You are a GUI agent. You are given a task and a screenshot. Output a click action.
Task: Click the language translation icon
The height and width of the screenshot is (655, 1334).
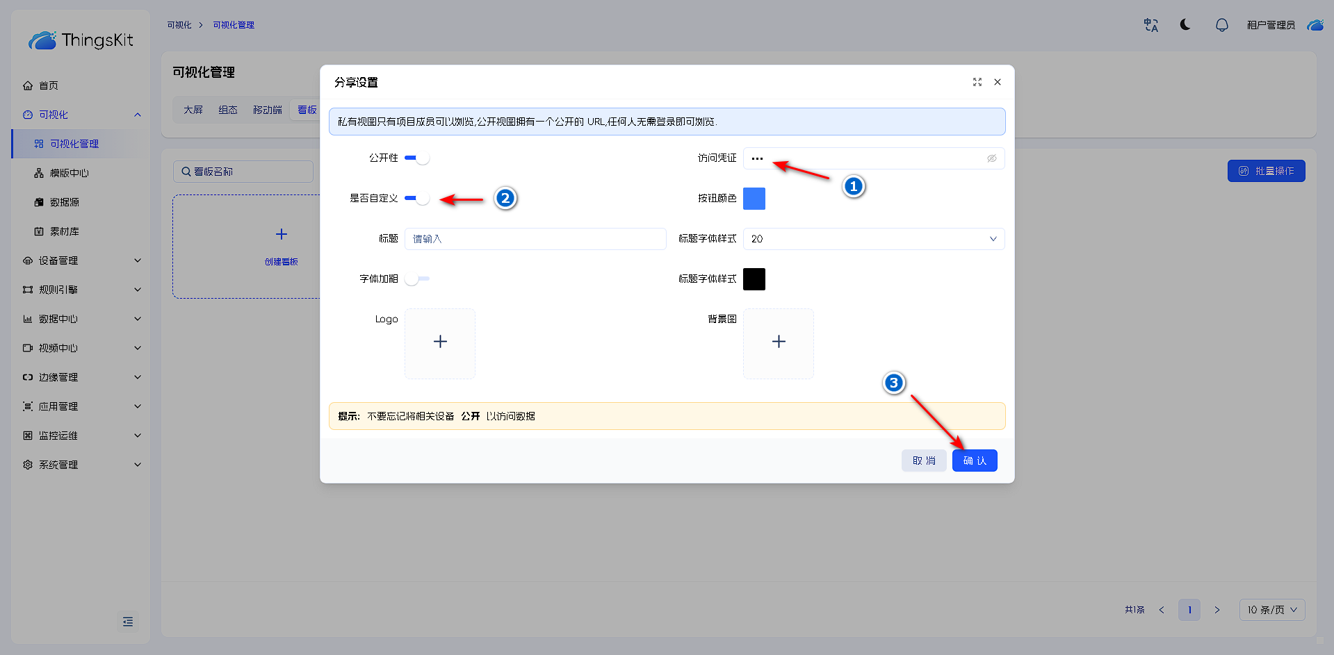click(x=1150, y=25)
